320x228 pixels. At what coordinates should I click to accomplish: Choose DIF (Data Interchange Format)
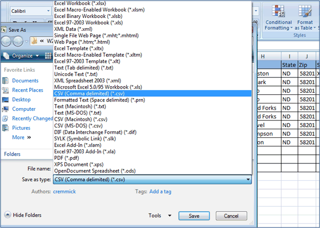[152, 132]
